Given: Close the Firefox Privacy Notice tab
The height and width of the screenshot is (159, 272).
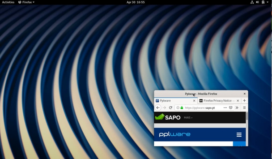Looking at the screenshot, I should pos(238,101).
